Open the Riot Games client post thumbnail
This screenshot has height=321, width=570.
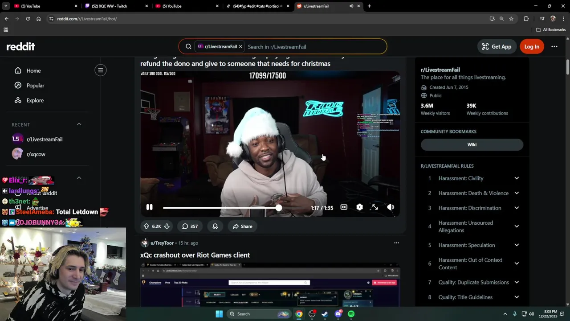[x=270, y=284]
